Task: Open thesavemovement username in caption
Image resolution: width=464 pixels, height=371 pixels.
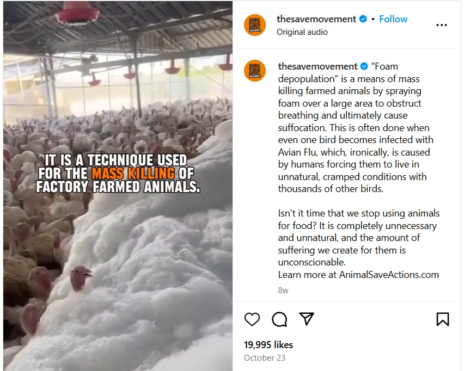Action: [x=318, y=66]
